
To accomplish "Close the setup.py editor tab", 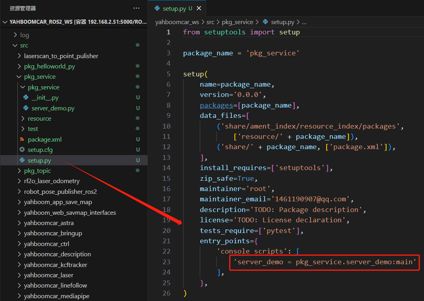I will [199, 8].
